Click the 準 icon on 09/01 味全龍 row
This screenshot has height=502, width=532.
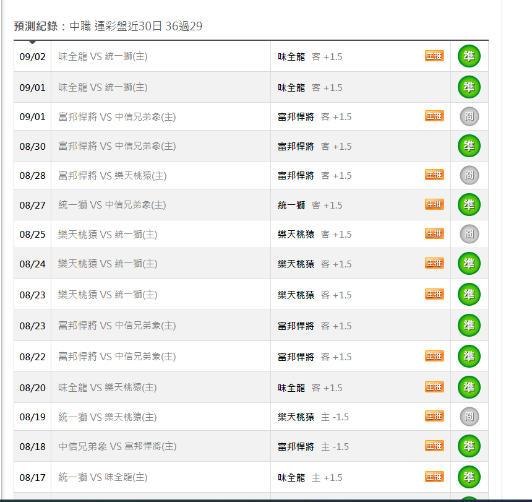(x=469, y=87)
